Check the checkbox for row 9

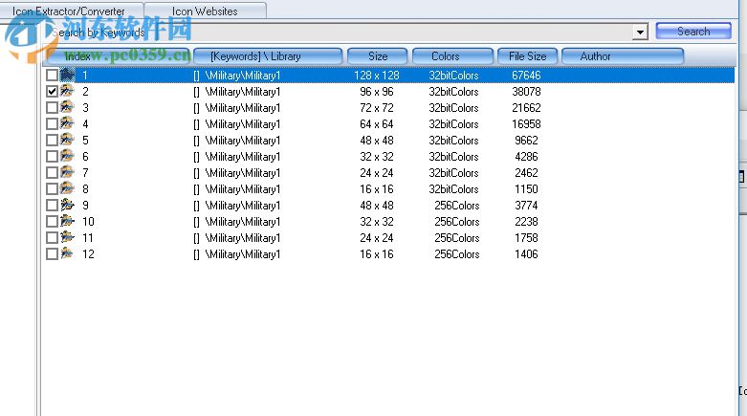coord(52,205)
